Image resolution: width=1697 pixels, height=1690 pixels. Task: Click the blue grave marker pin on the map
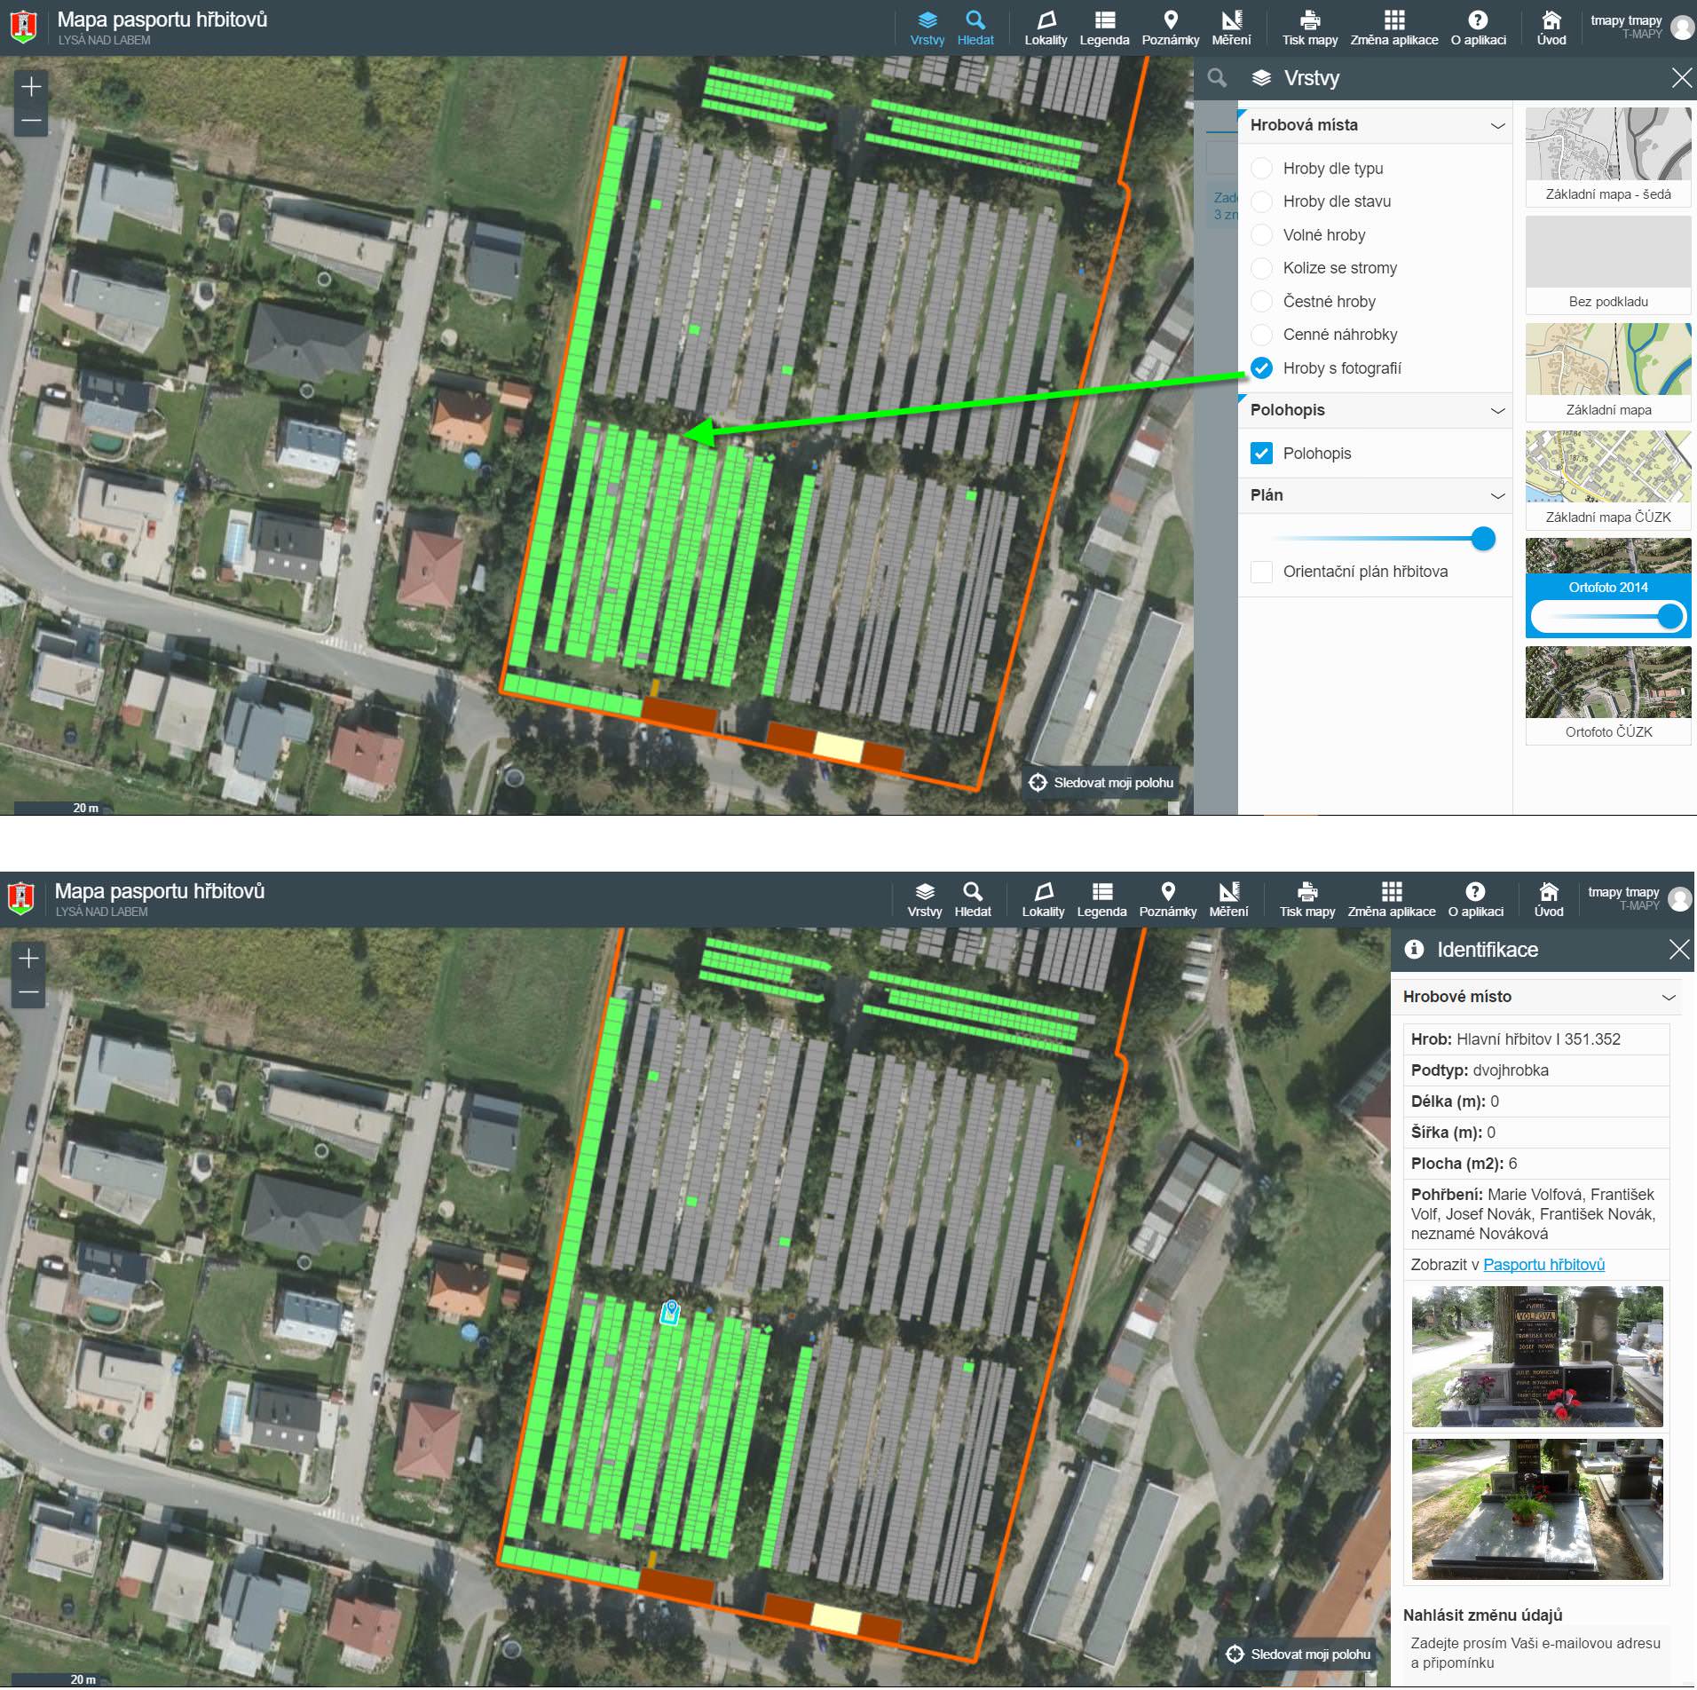[x=672, y=1312]
